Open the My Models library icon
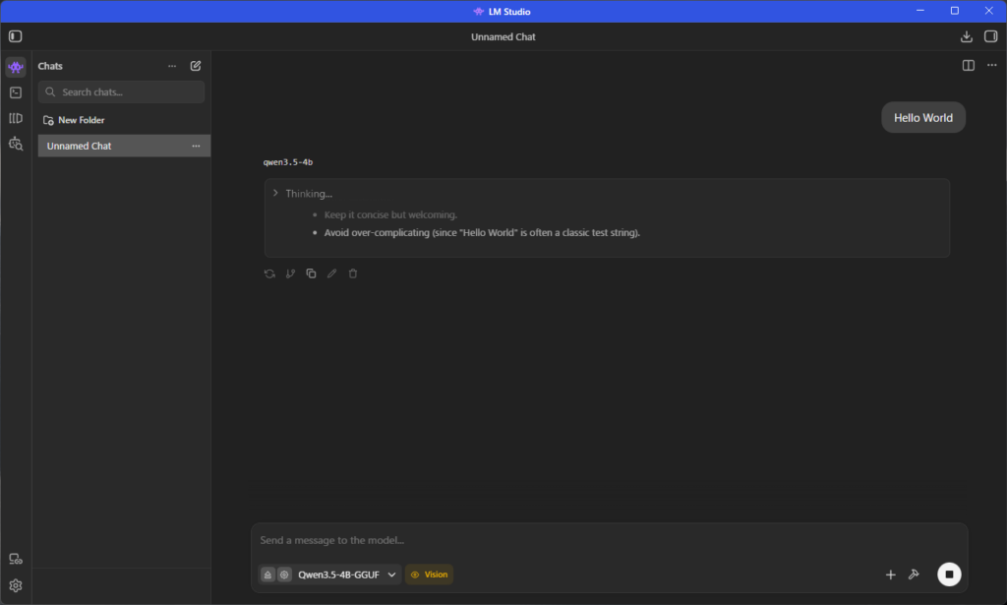This screenshot has width=1007, height=605. [x=15, y=118]
